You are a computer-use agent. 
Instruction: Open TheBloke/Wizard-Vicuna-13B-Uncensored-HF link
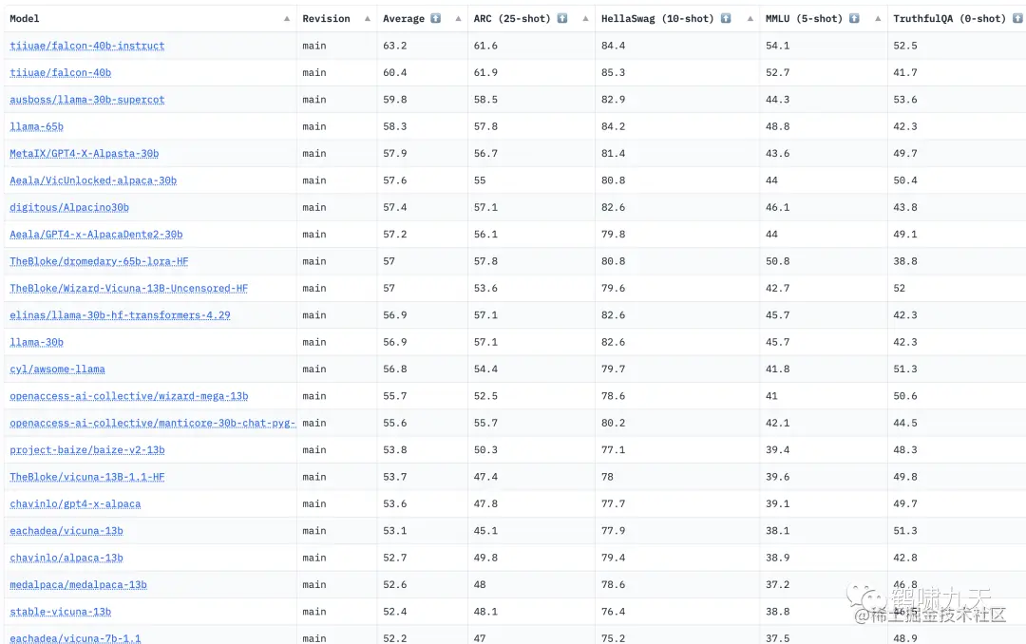click(129, 288)
